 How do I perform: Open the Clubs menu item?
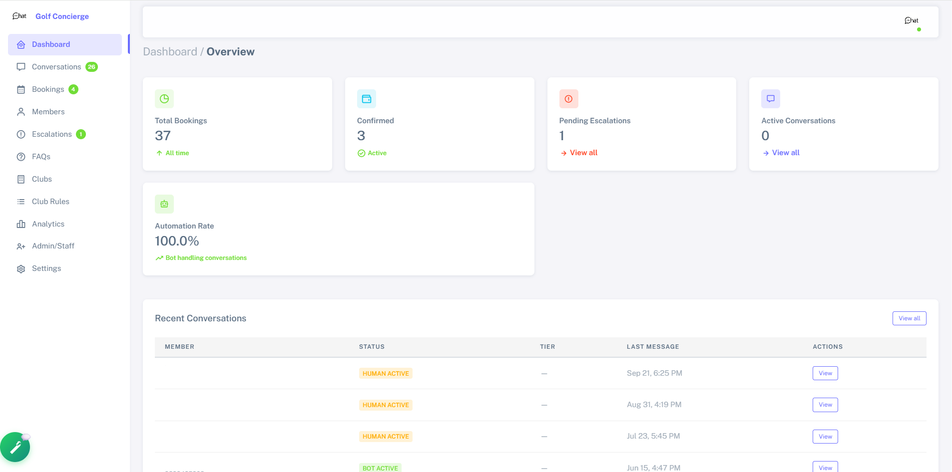click(x=42, y=179)
